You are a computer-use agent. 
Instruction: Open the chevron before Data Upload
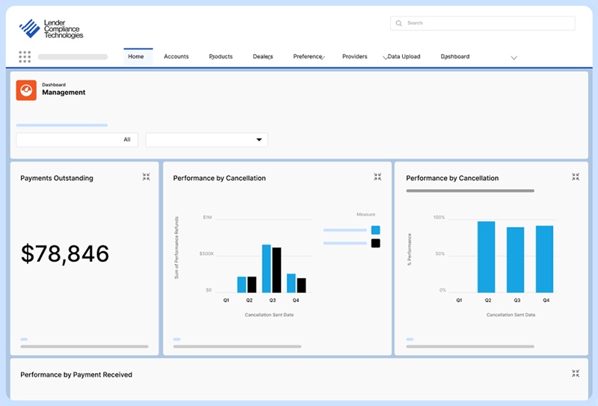click(385, 58)
